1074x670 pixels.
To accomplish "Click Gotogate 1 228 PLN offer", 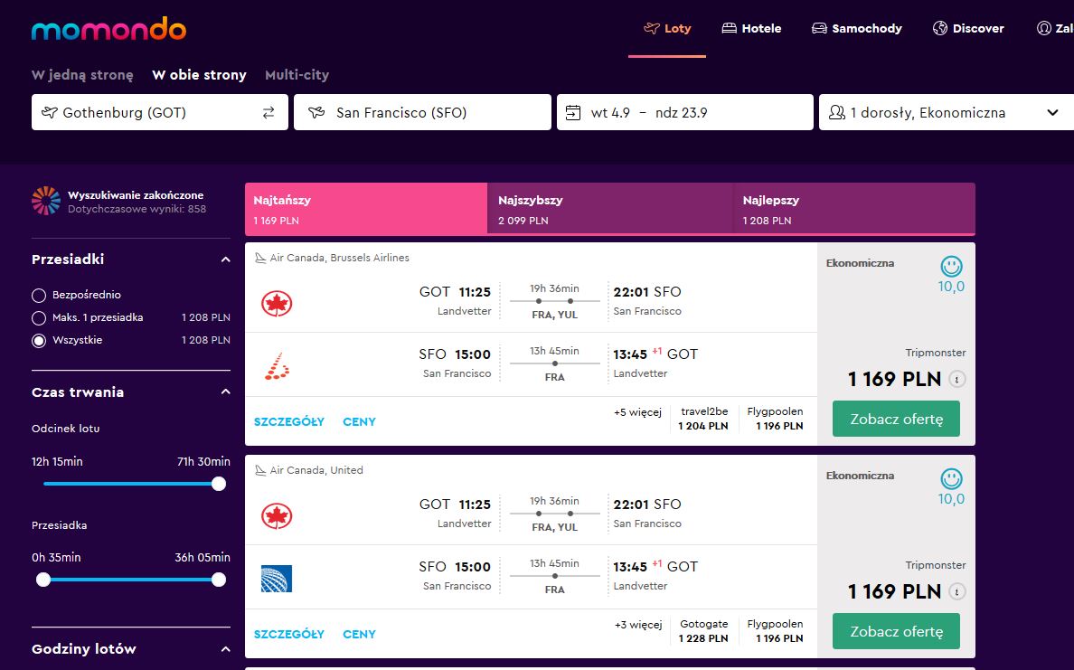I will [703, 631].
